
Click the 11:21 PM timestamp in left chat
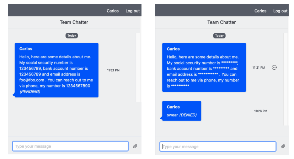click(113, 70)
